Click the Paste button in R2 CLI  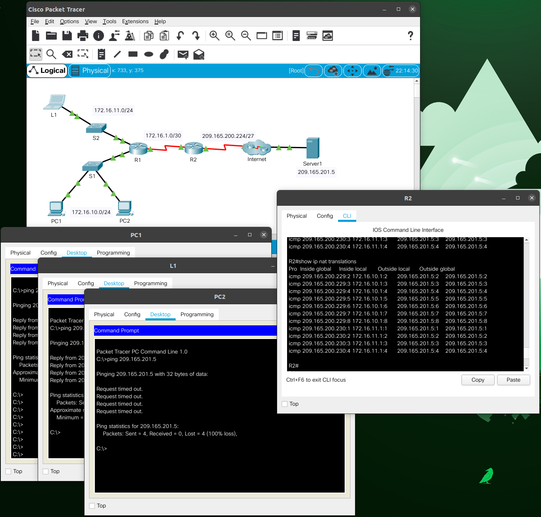514,380
